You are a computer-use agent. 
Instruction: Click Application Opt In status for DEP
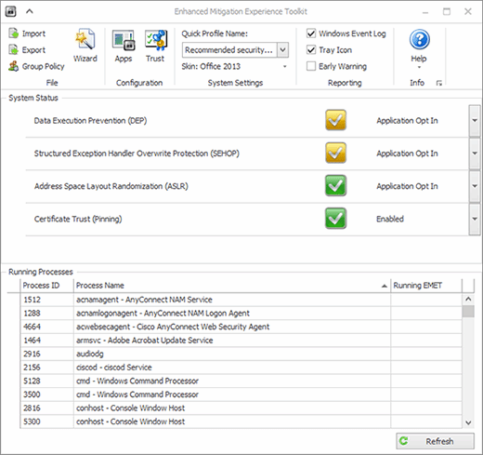[407, 120]
